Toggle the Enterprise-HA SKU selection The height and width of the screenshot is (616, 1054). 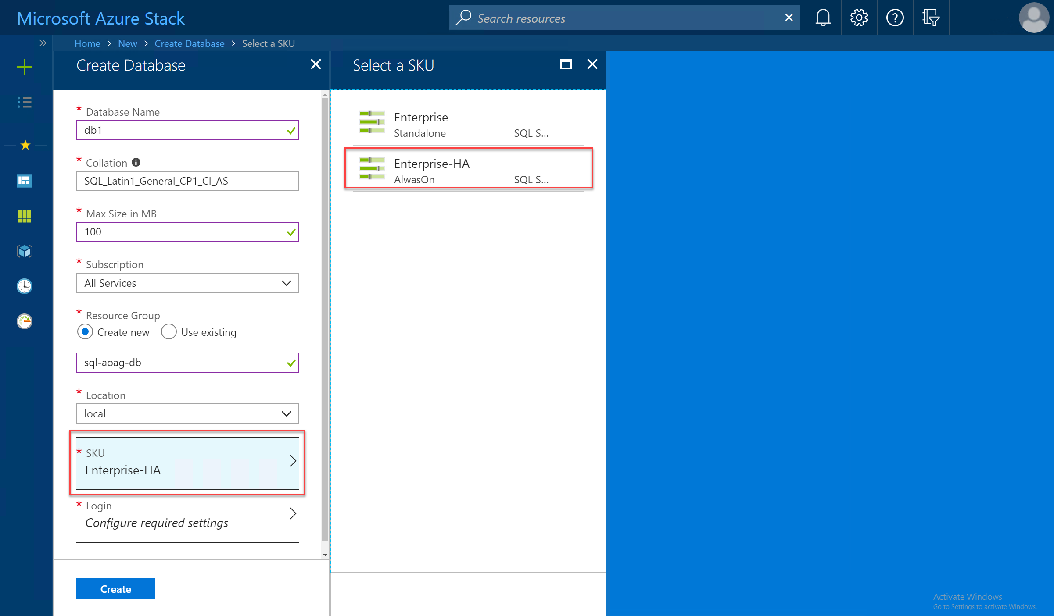pyautogui.click(x=468, y=169)
